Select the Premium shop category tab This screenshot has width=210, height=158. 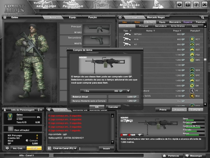[200, 22]
